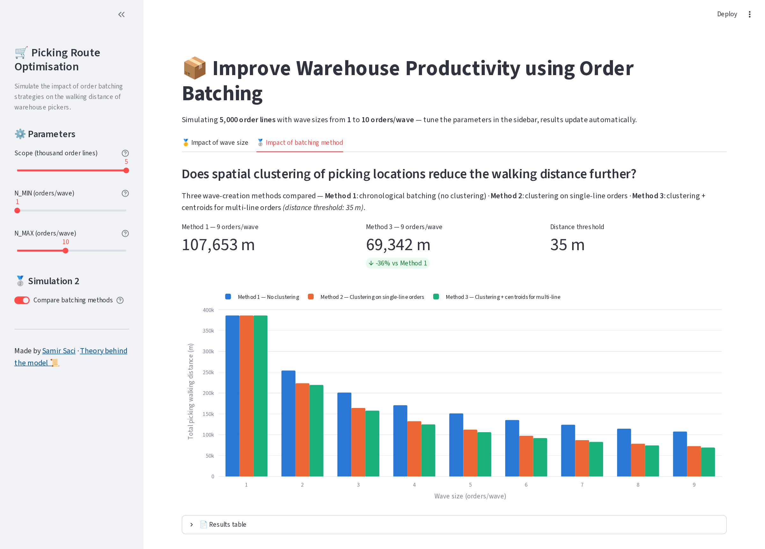Show help for Scope slider

(125, 153)
